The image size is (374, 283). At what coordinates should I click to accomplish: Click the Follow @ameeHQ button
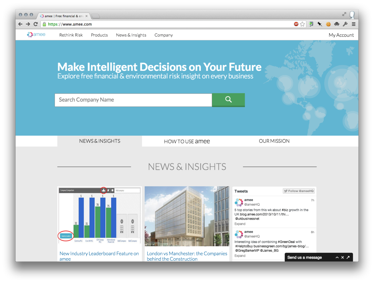pos(299,191)
